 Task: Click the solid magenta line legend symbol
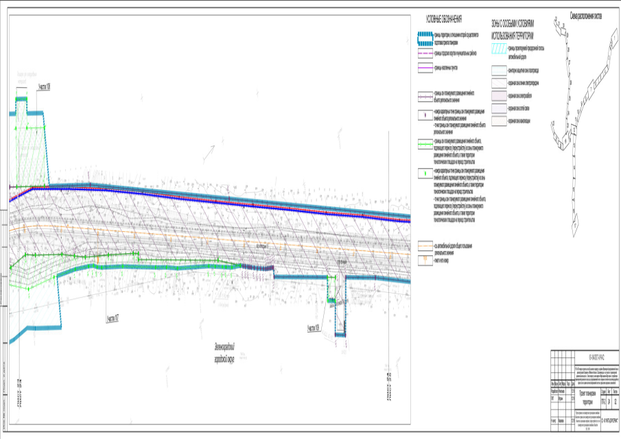[x=424, y=68]
